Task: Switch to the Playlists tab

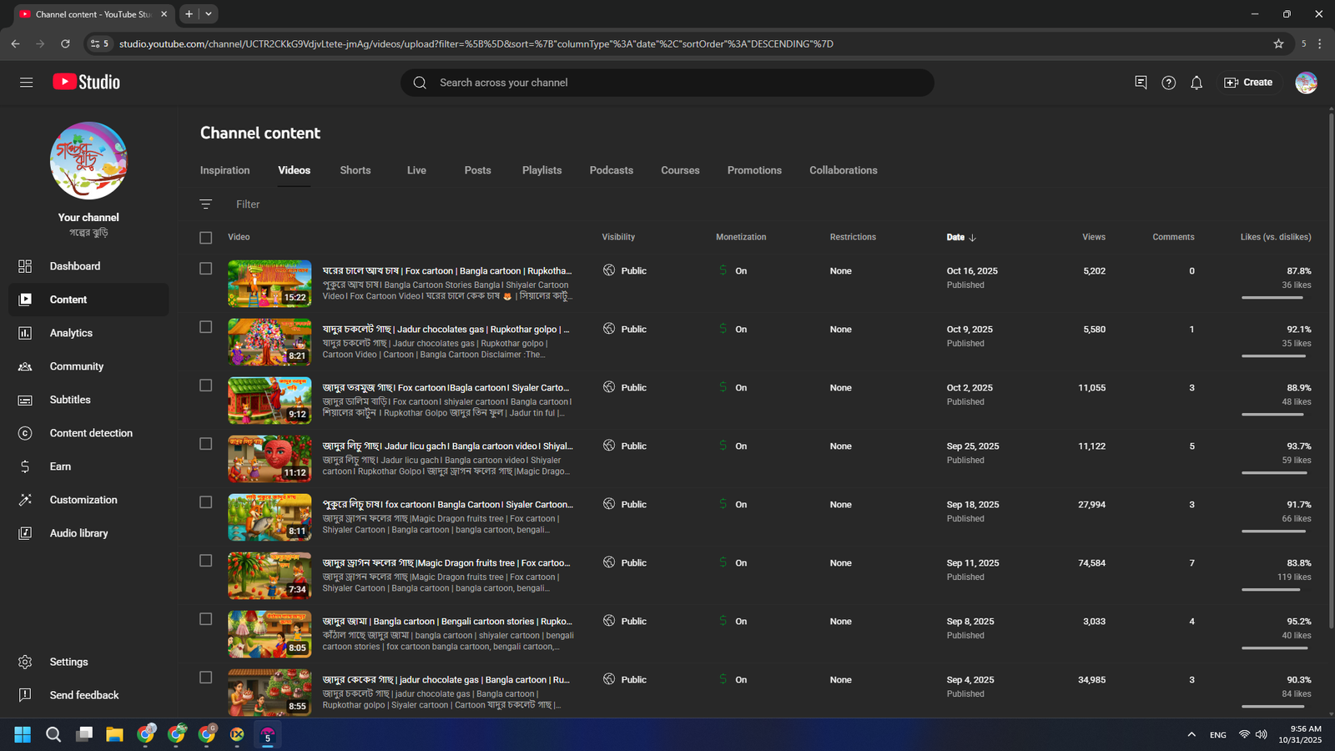Action: 542,170
